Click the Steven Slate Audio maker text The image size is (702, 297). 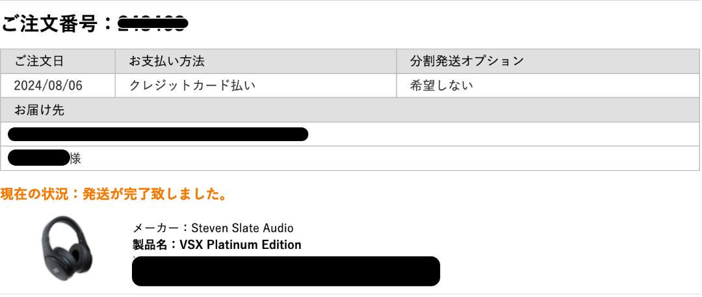pos(242,228)
